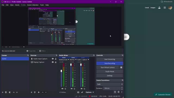Click the Mic/Aux volume fader handle
The width and height of the screenshot is (174, 98).
pyautogui.click(x=71, y=65)
